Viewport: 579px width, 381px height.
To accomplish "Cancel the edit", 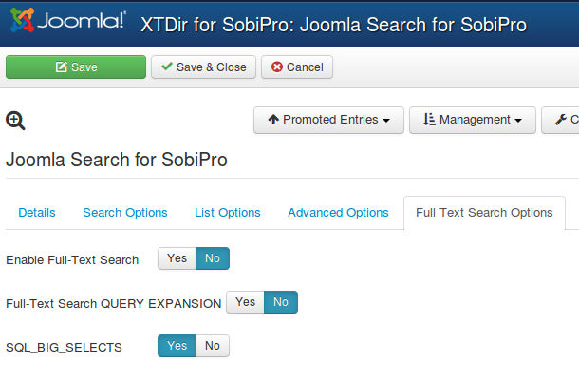I will [x=297, y=67].
